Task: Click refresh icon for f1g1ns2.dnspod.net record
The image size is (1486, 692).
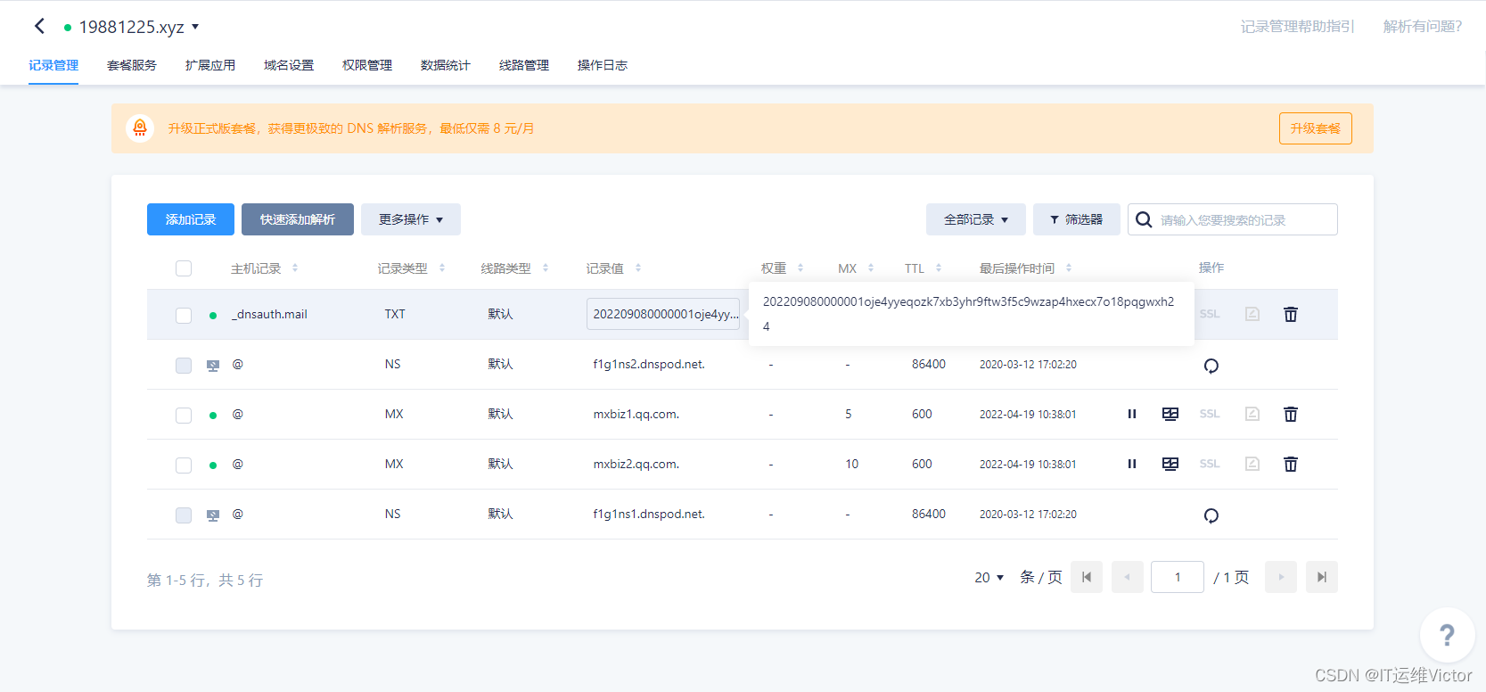Action: pos(1211,366)
